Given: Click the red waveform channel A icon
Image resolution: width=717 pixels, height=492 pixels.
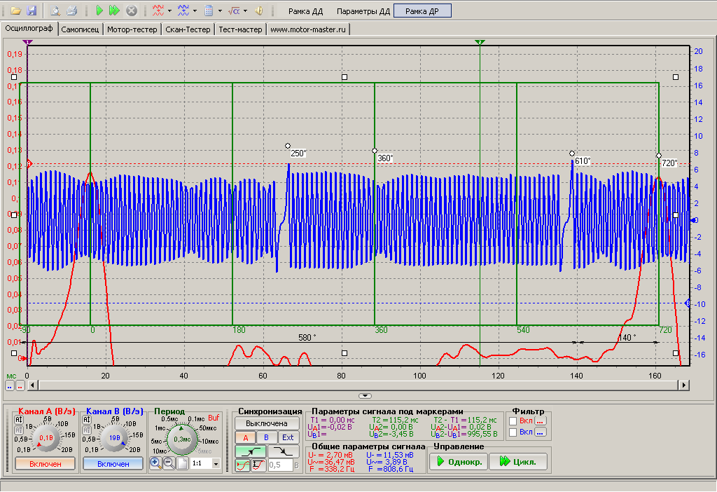Looking at the screenshot, I should (158, 11).
